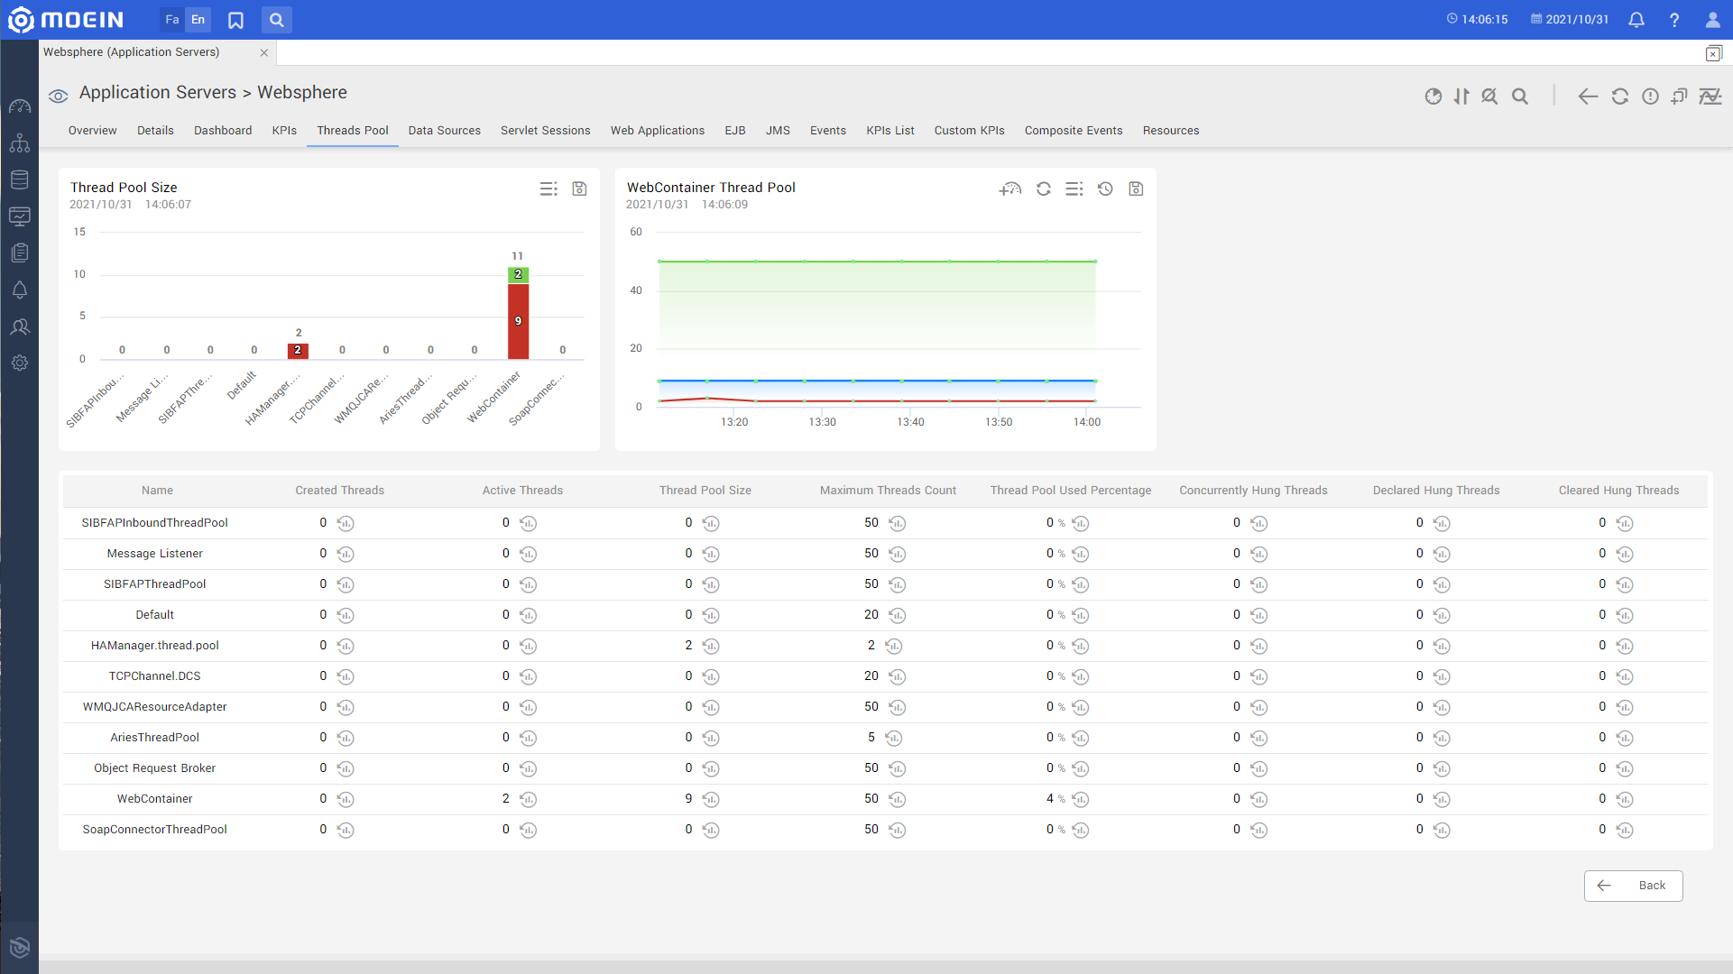
Task: Open the history icon for WebContainer Thread Pool
Action: click(1104, 189)
